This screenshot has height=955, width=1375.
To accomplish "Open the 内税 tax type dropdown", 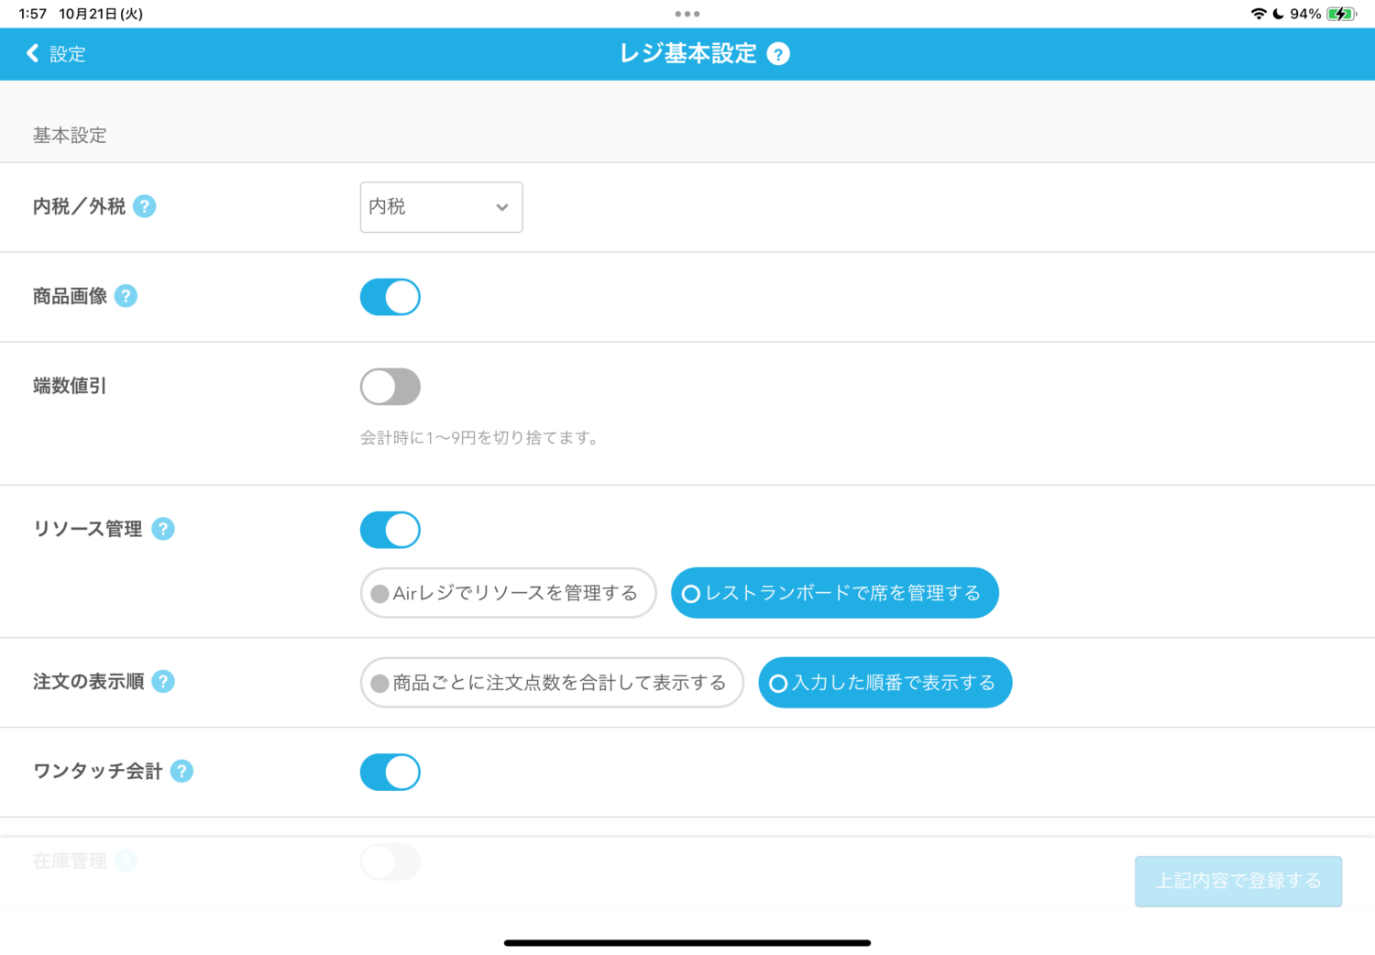I will [x=441, y=207].
